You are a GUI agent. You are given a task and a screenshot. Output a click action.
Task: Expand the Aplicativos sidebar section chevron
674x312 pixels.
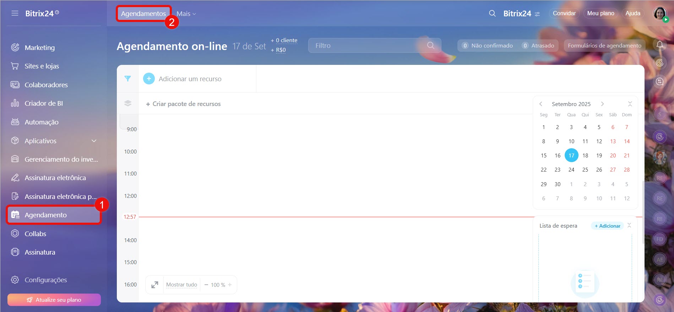94,141
